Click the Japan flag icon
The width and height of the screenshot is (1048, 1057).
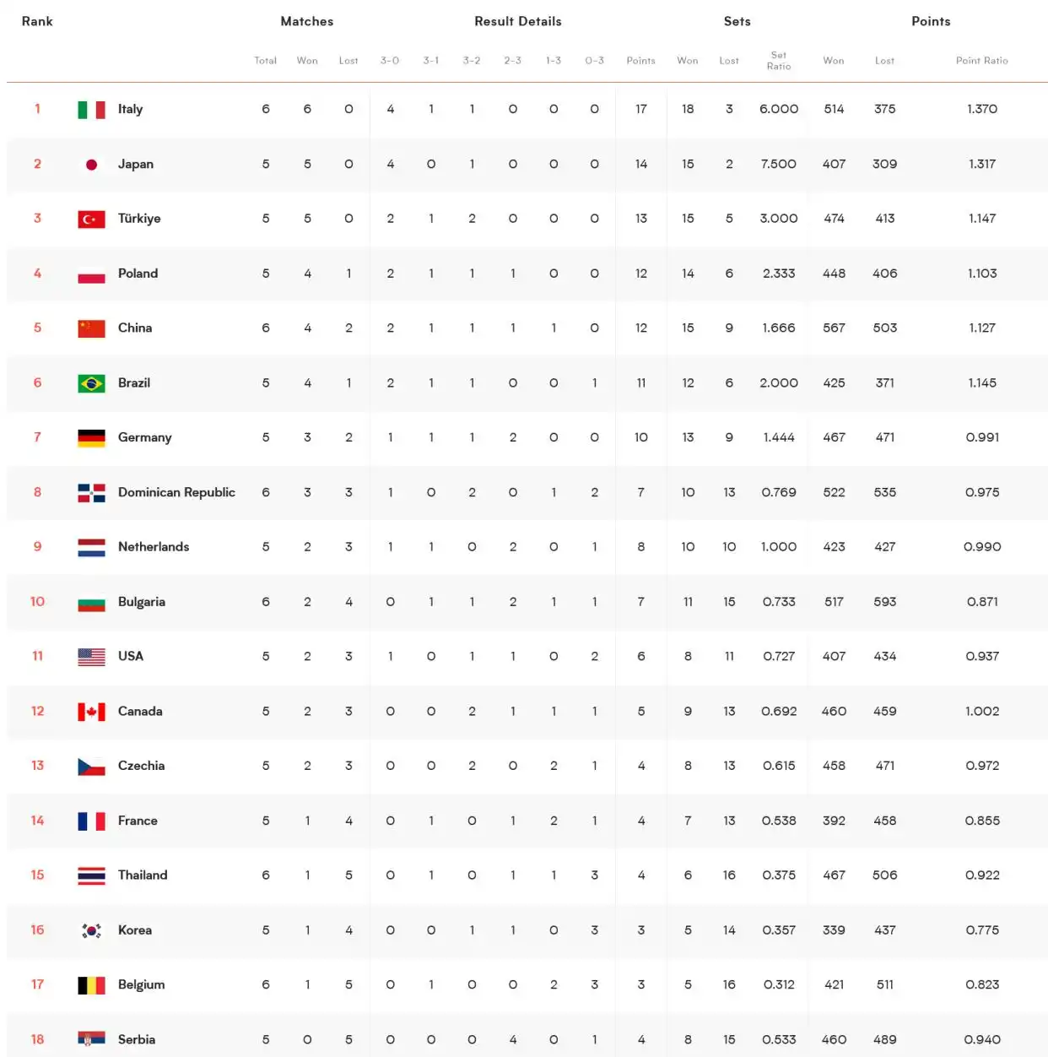(x=91, y=165)
